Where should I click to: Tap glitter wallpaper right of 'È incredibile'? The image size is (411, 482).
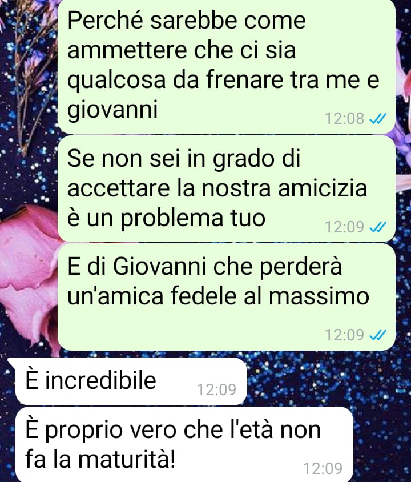(325, 380)
